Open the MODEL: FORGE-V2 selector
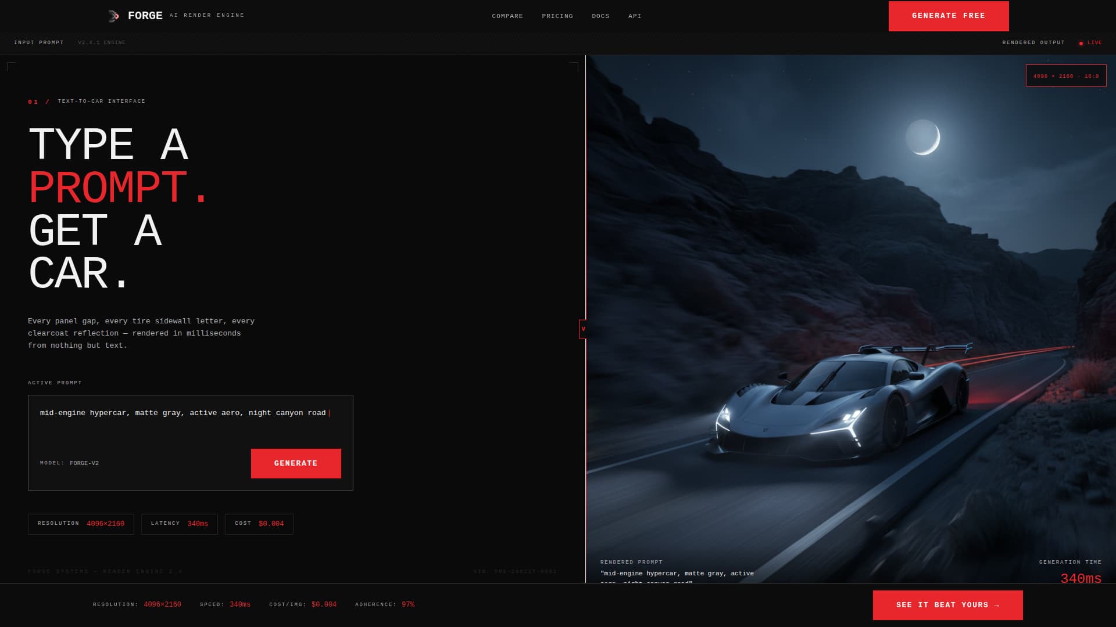Image resolution: width=1116 pixels, height=627 pixels. [x=69, y=463]
